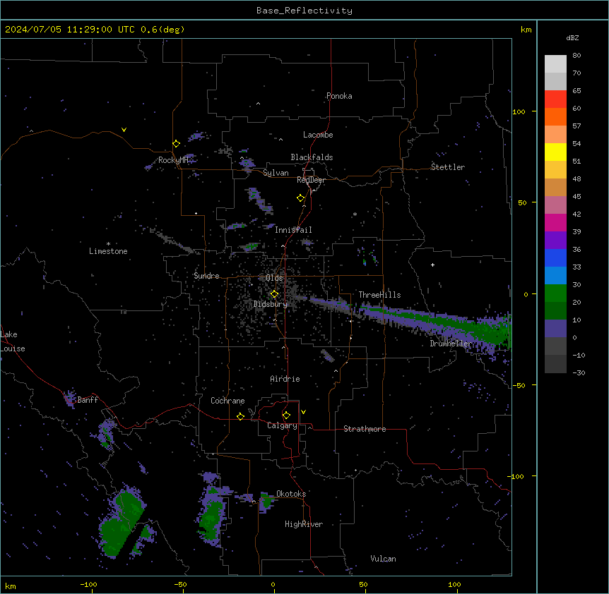Click the Base_Reflectivity title

[304, 11]
